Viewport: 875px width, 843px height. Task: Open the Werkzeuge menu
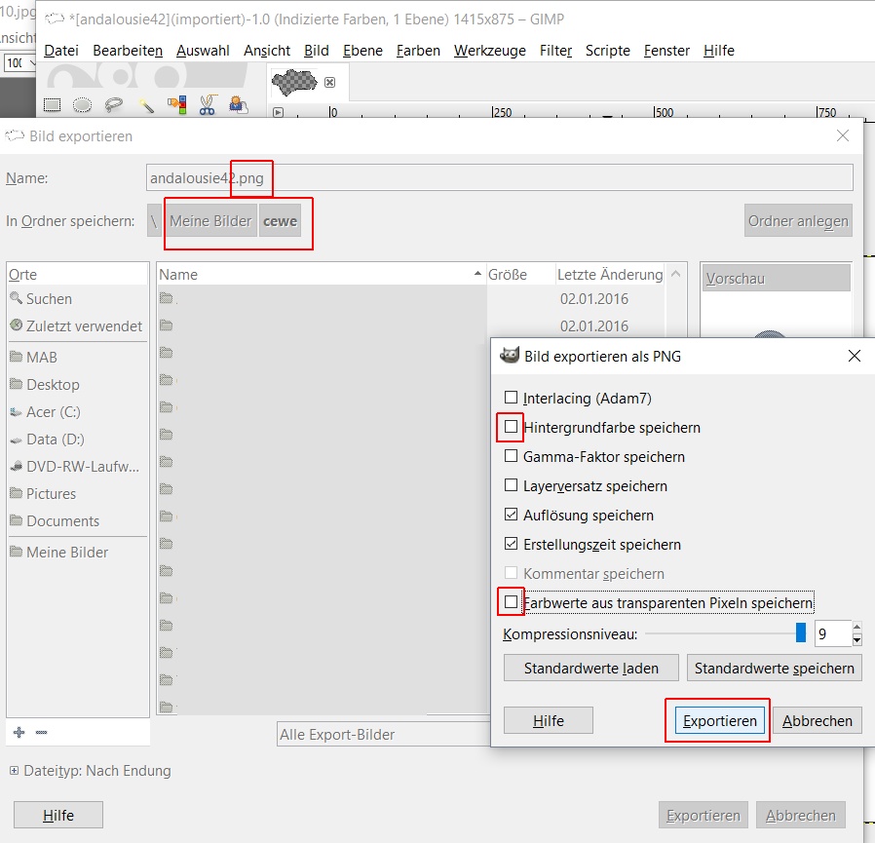click(489, 51)
